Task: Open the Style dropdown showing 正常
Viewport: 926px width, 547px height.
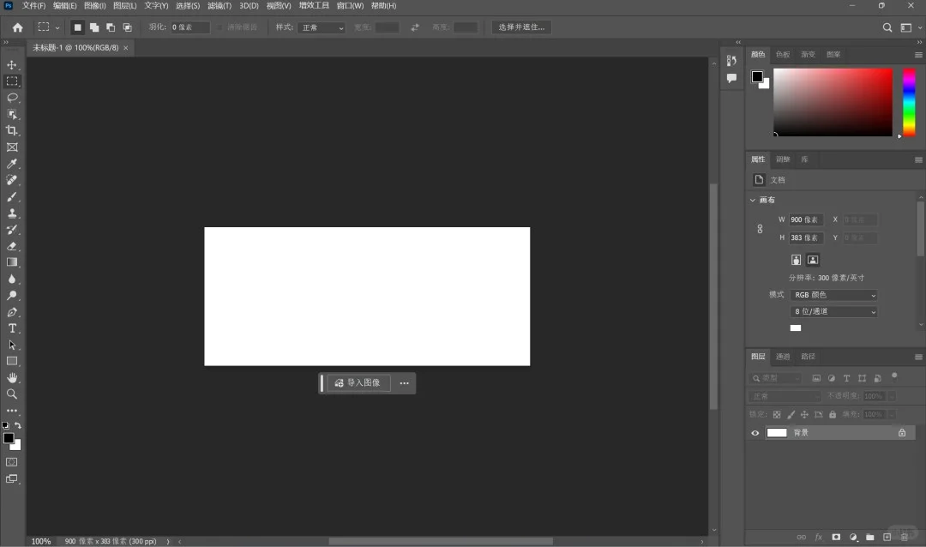Action: pos(322,27)
